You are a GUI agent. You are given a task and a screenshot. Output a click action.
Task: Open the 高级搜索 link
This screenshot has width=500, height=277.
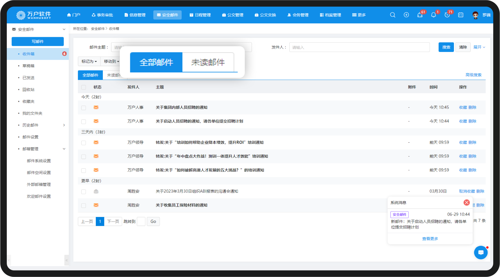(473, 75)
